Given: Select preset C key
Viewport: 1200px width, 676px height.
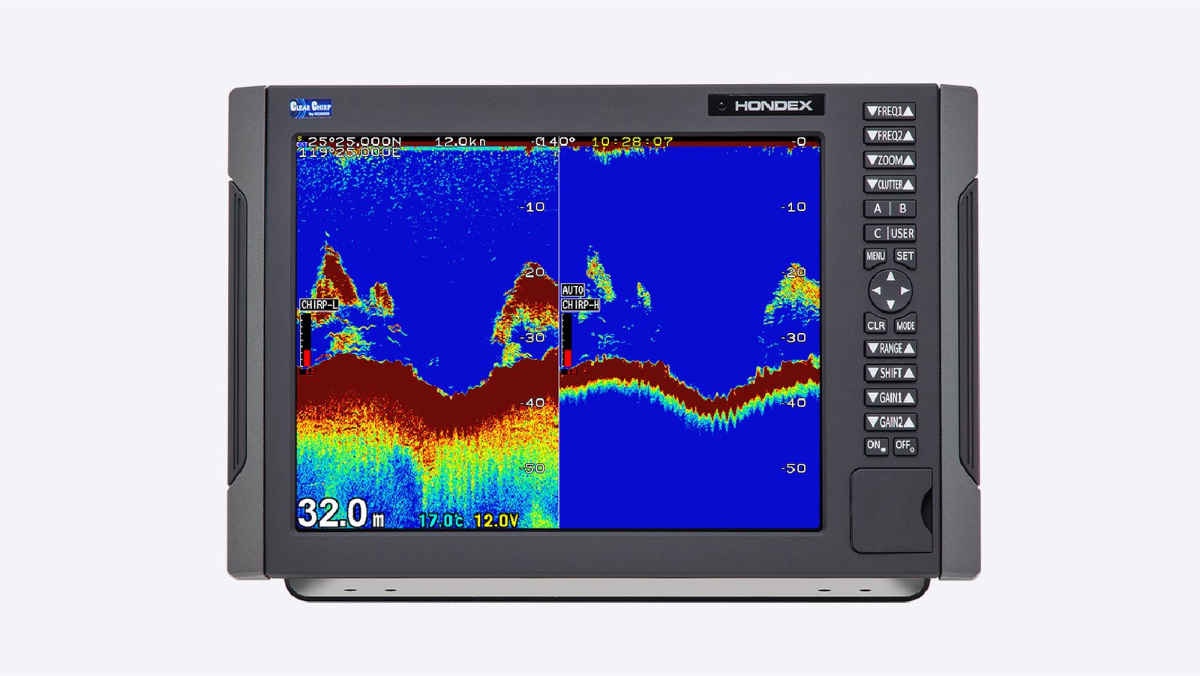Looking at the screenshot, I should coord(877,233).
